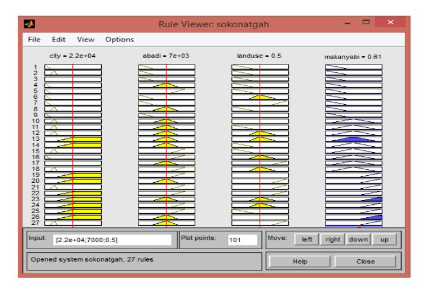Select rule number 6
The image size is (426, 290).
pyautogui.click(x=35, y=96)
